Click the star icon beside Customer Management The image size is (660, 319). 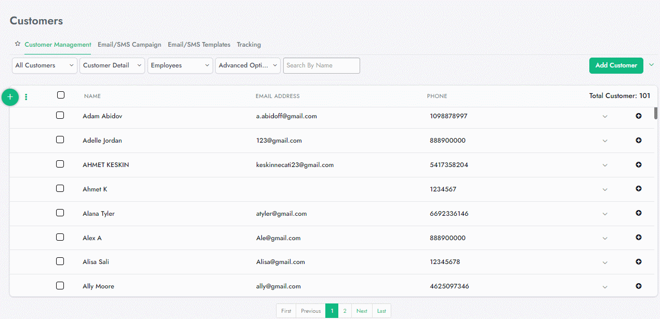click(x=18, y=44)
